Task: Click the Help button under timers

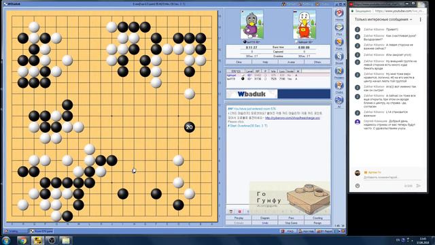Action: click(x=265, y=62)
